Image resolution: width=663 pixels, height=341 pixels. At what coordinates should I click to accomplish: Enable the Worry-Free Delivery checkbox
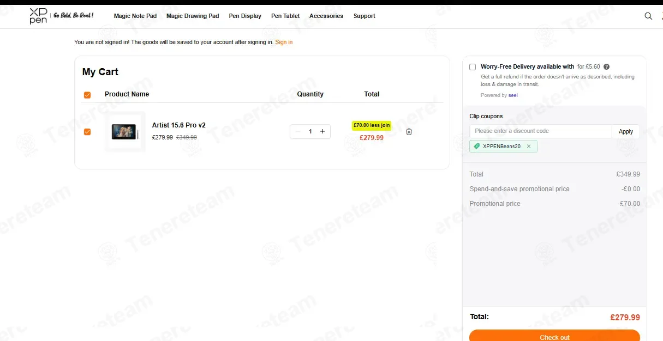(473, 67)
